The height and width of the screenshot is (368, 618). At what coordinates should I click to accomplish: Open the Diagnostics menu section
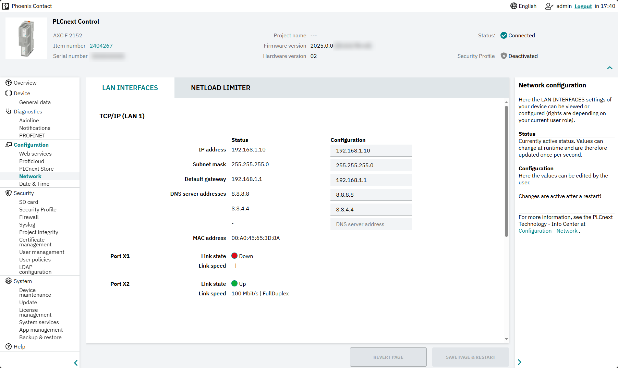28,111
